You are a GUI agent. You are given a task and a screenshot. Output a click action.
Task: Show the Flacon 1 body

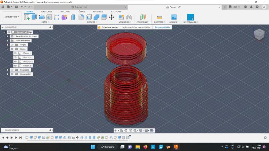(x=15, y=53)
